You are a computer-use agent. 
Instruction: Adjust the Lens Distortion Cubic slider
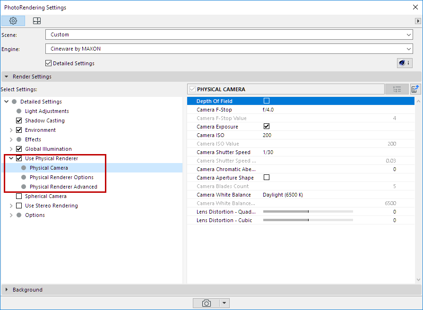(x=308, y=220)
